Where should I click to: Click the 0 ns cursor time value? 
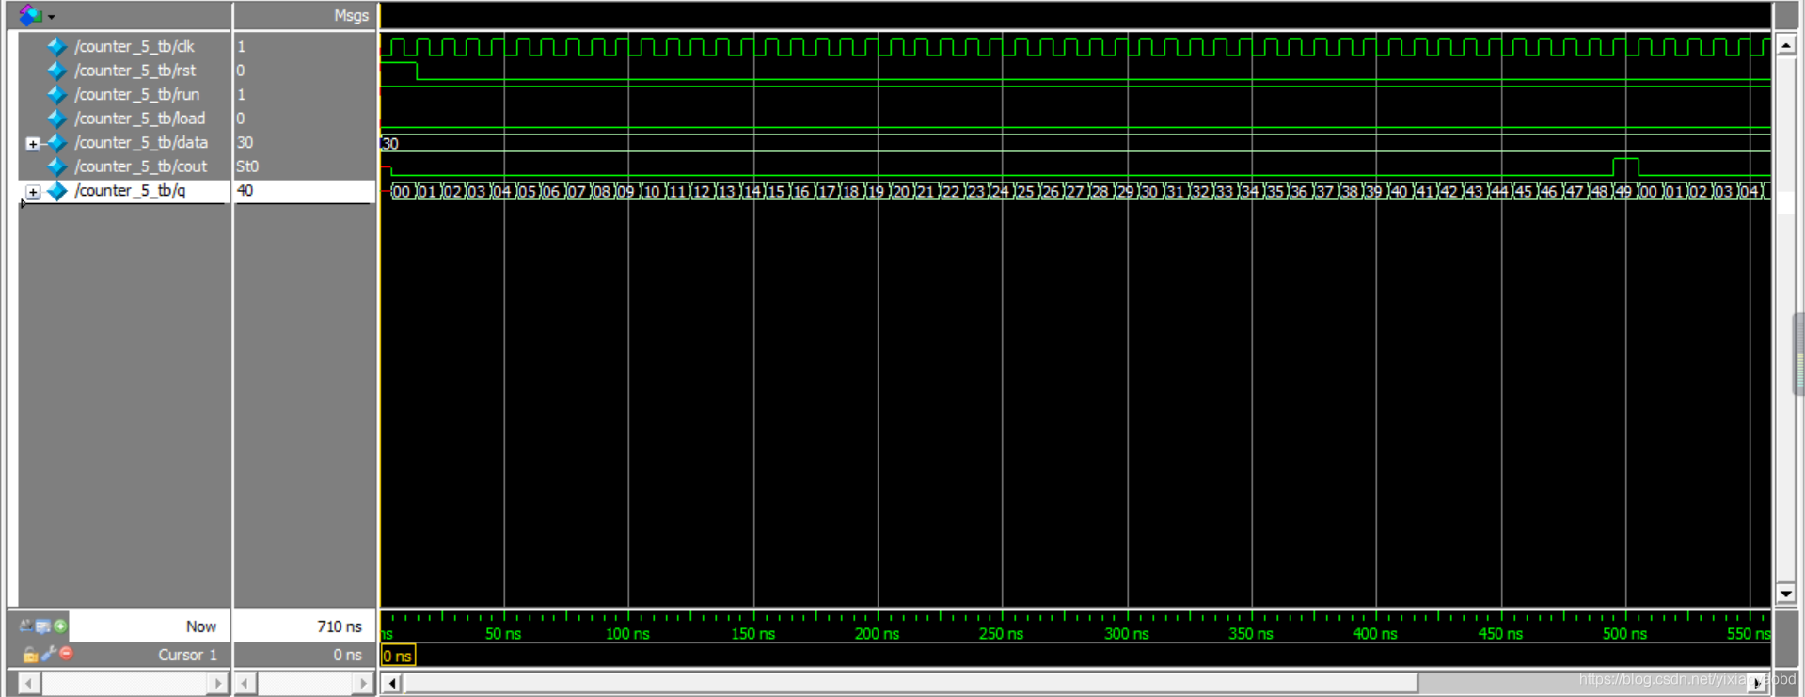(x=347, y=655)
